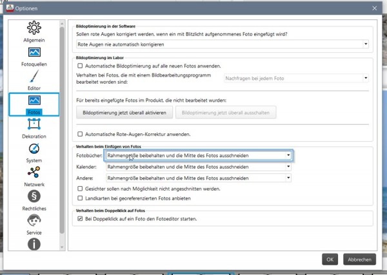Select the Service headset icon
Viewport: 387px width, 275px height.
coord(34,220)
